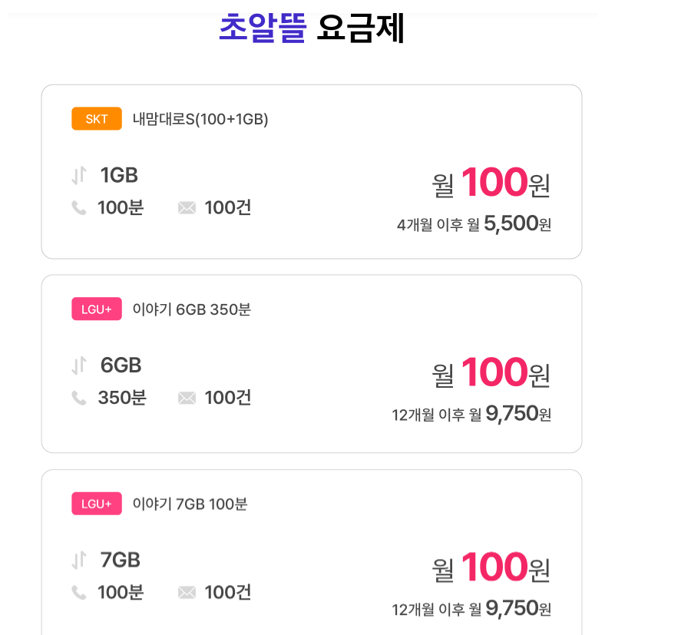
Task: Click the phone icon next to 100분 in SKT plan
Action: (x=79, y=208)
